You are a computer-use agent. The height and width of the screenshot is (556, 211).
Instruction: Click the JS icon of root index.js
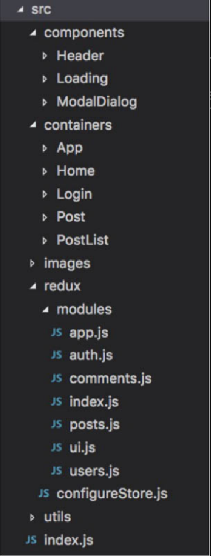[31, 541]
